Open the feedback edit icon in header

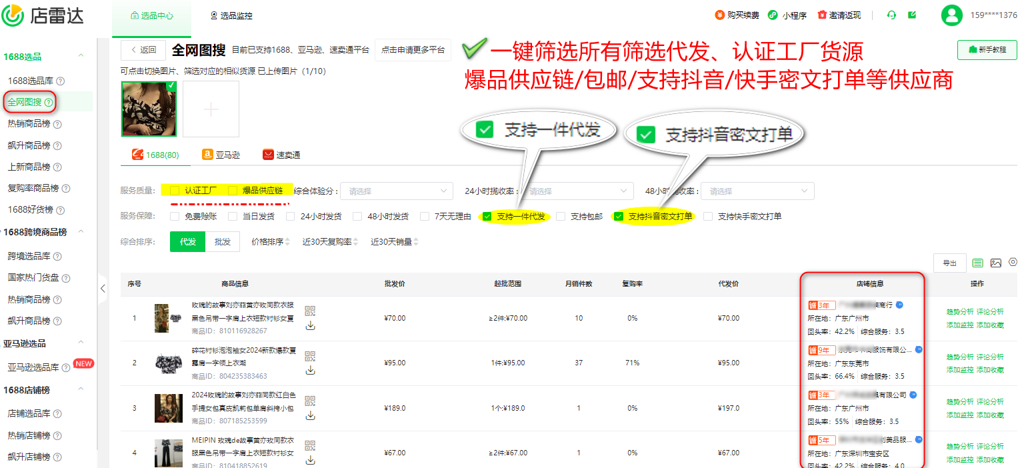(x=911, y=14)
